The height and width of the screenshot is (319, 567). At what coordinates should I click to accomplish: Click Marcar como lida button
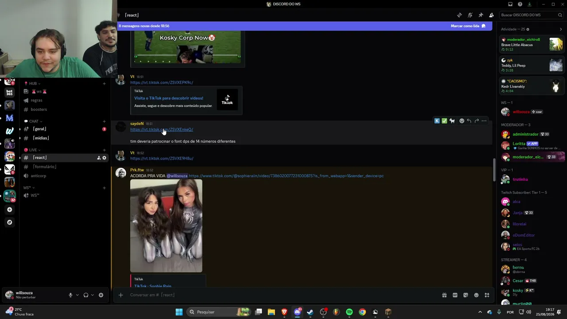468,26
